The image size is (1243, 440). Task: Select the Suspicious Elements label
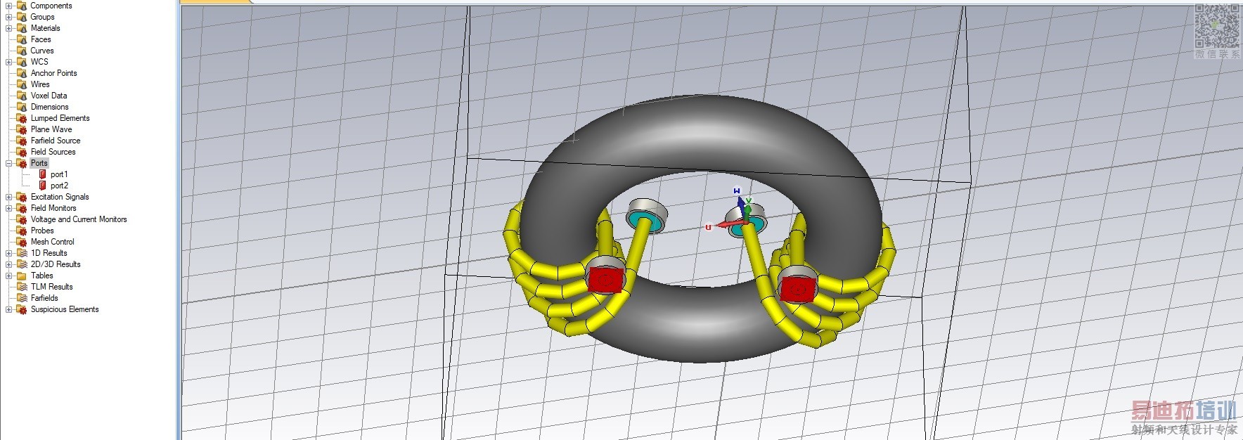[x=65, y=309]
